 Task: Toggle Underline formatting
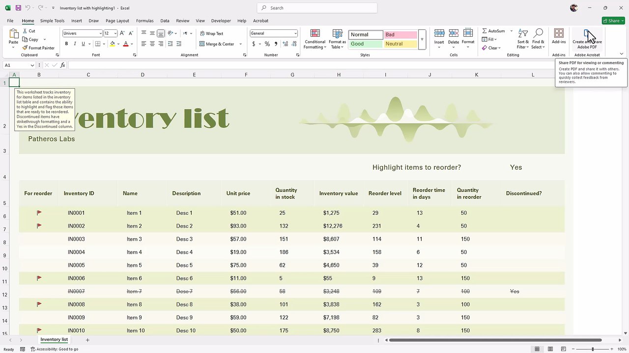pyautogui.click(x=83, y=44)
